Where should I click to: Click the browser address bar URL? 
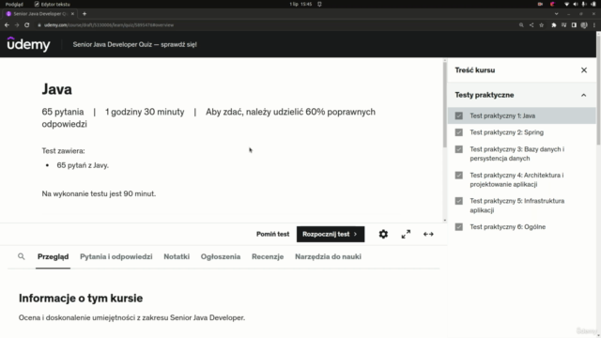tap(109, 25)
